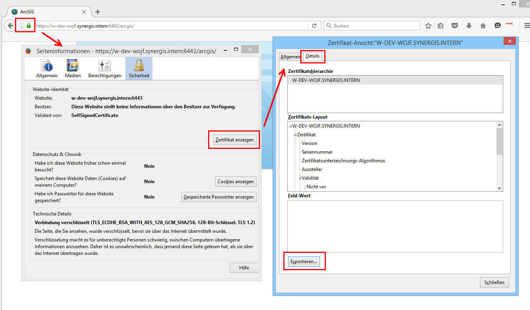Click the home icon in the toolbar
The image size is (530, 310).
point(483,25)
